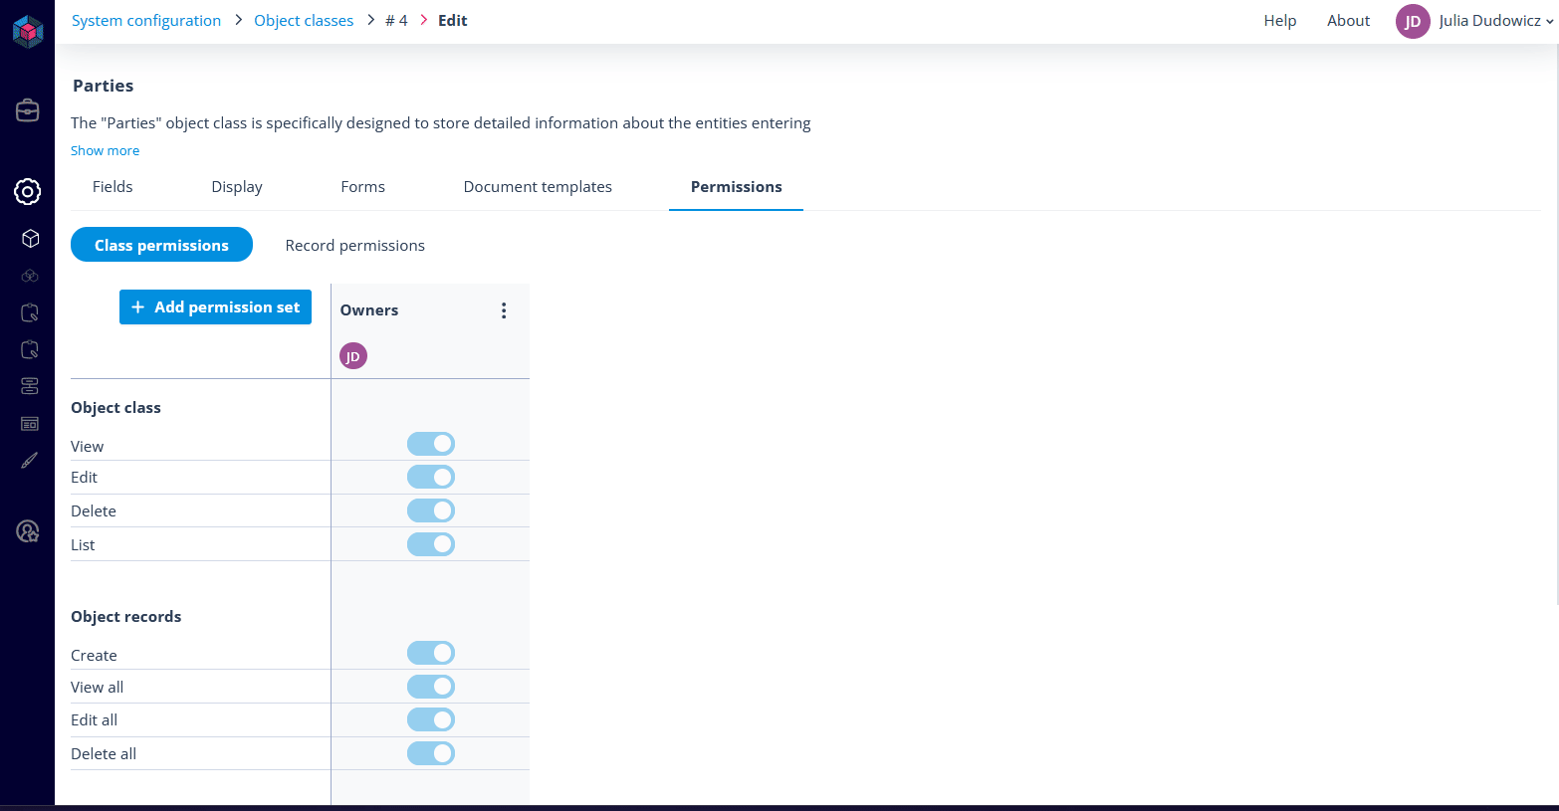Switch to the Forms tab
The height and width of the screenshot is (811, 1559).
(x=362, y=187)
